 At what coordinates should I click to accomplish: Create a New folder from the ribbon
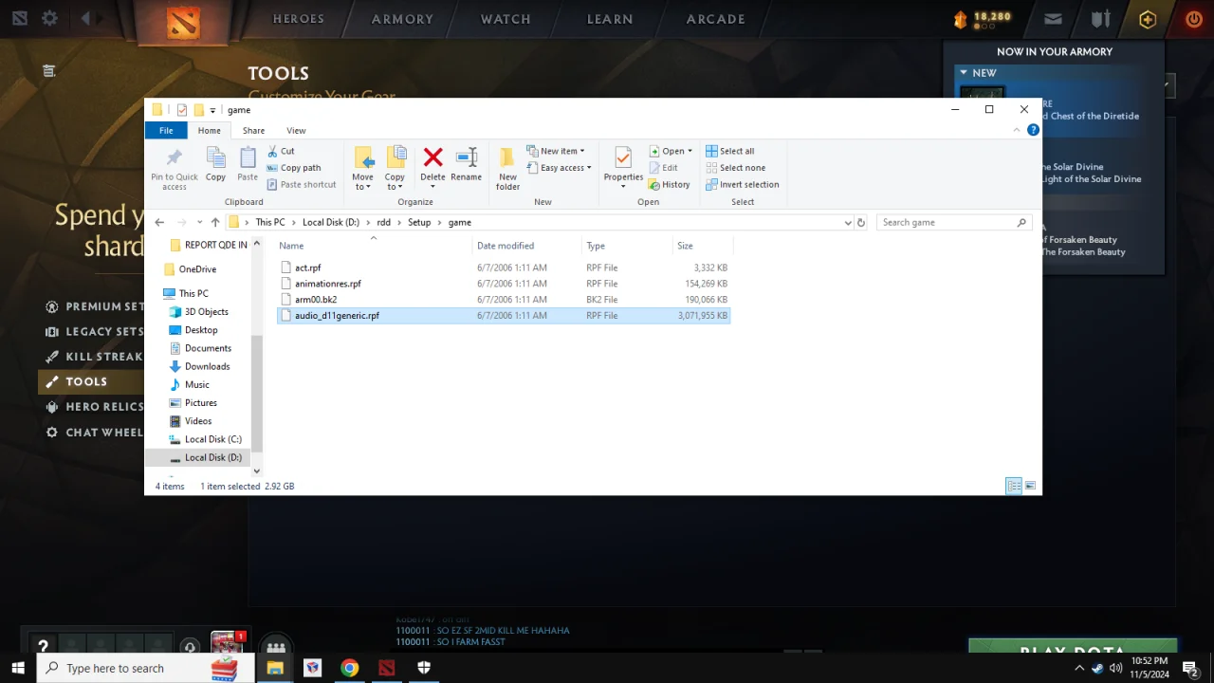pos(507,169)
